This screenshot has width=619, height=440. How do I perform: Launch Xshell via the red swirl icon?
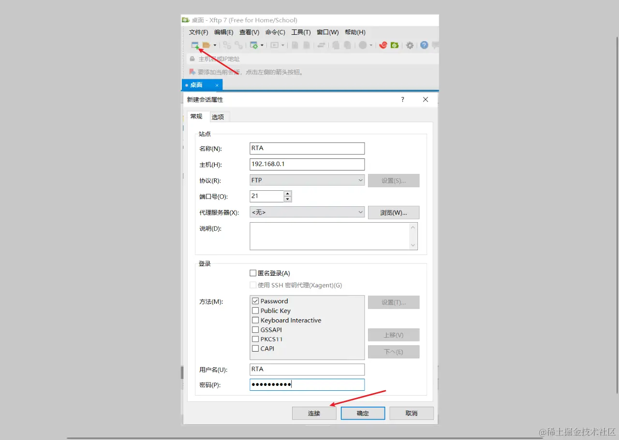(383, 45)
